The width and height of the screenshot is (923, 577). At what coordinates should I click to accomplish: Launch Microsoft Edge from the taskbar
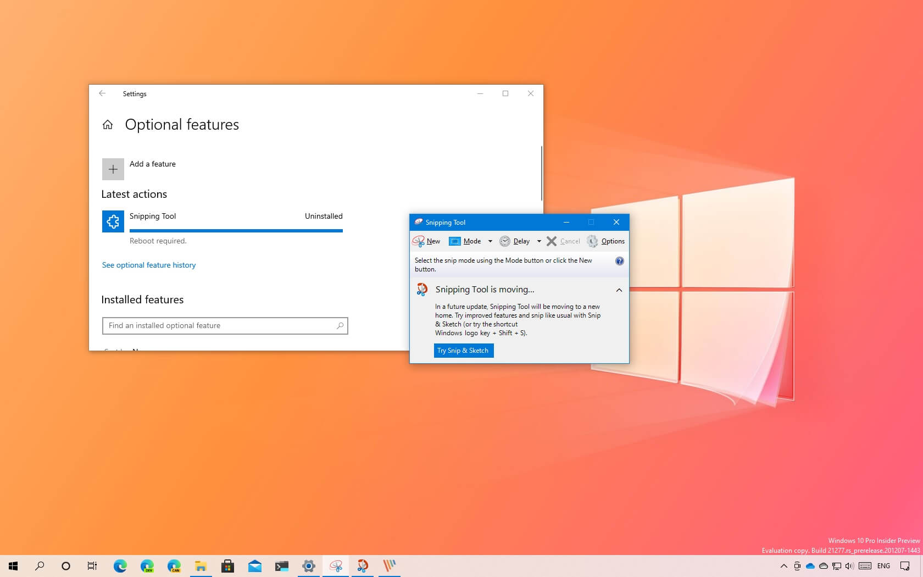coord(120,565)
